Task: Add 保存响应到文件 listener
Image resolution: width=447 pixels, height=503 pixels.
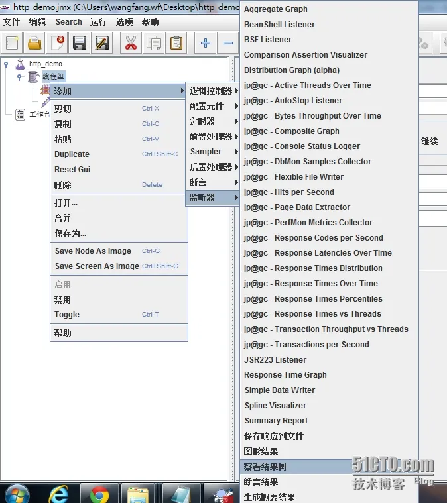Action: pyautogui.click(x=329, y=436)
